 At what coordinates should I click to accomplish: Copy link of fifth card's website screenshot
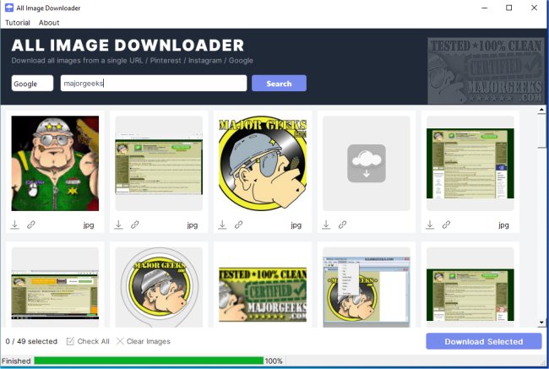point(446,225)
